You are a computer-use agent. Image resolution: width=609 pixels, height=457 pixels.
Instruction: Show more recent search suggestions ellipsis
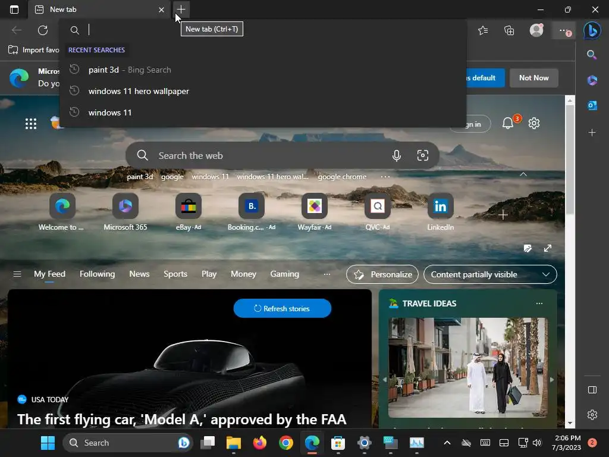[x=385, y=177]
